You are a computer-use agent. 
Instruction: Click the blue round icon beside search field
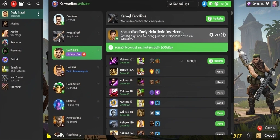[204, 4]
